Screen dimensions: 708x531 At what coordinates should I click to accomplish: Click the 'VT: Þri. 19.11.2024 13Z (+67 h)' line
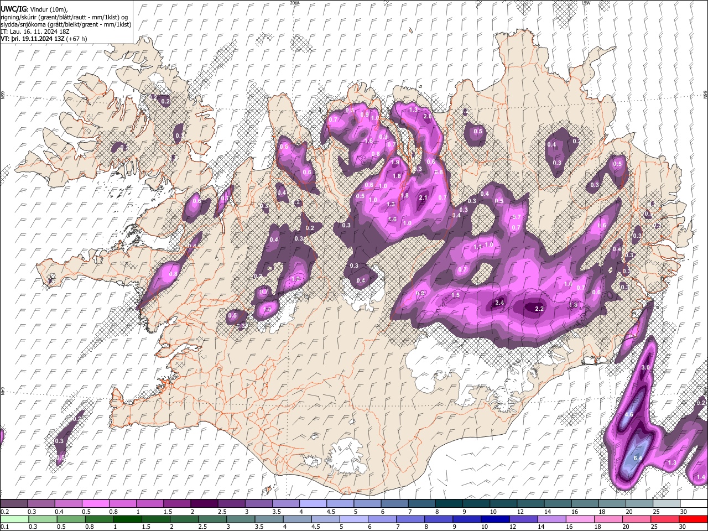(x=44, y=39)
